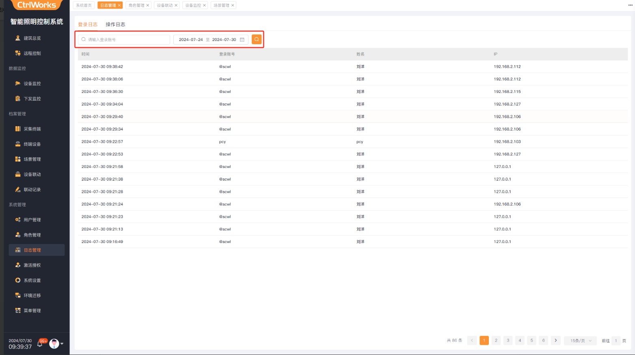Click the login account search field
635x355 pixels.
(x=126, y=40)
